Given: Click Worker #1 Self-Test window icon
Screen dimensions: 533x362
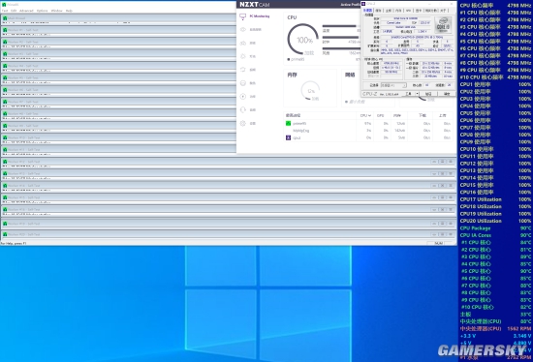Looking at the screenshot, I should tap(5, 30).
